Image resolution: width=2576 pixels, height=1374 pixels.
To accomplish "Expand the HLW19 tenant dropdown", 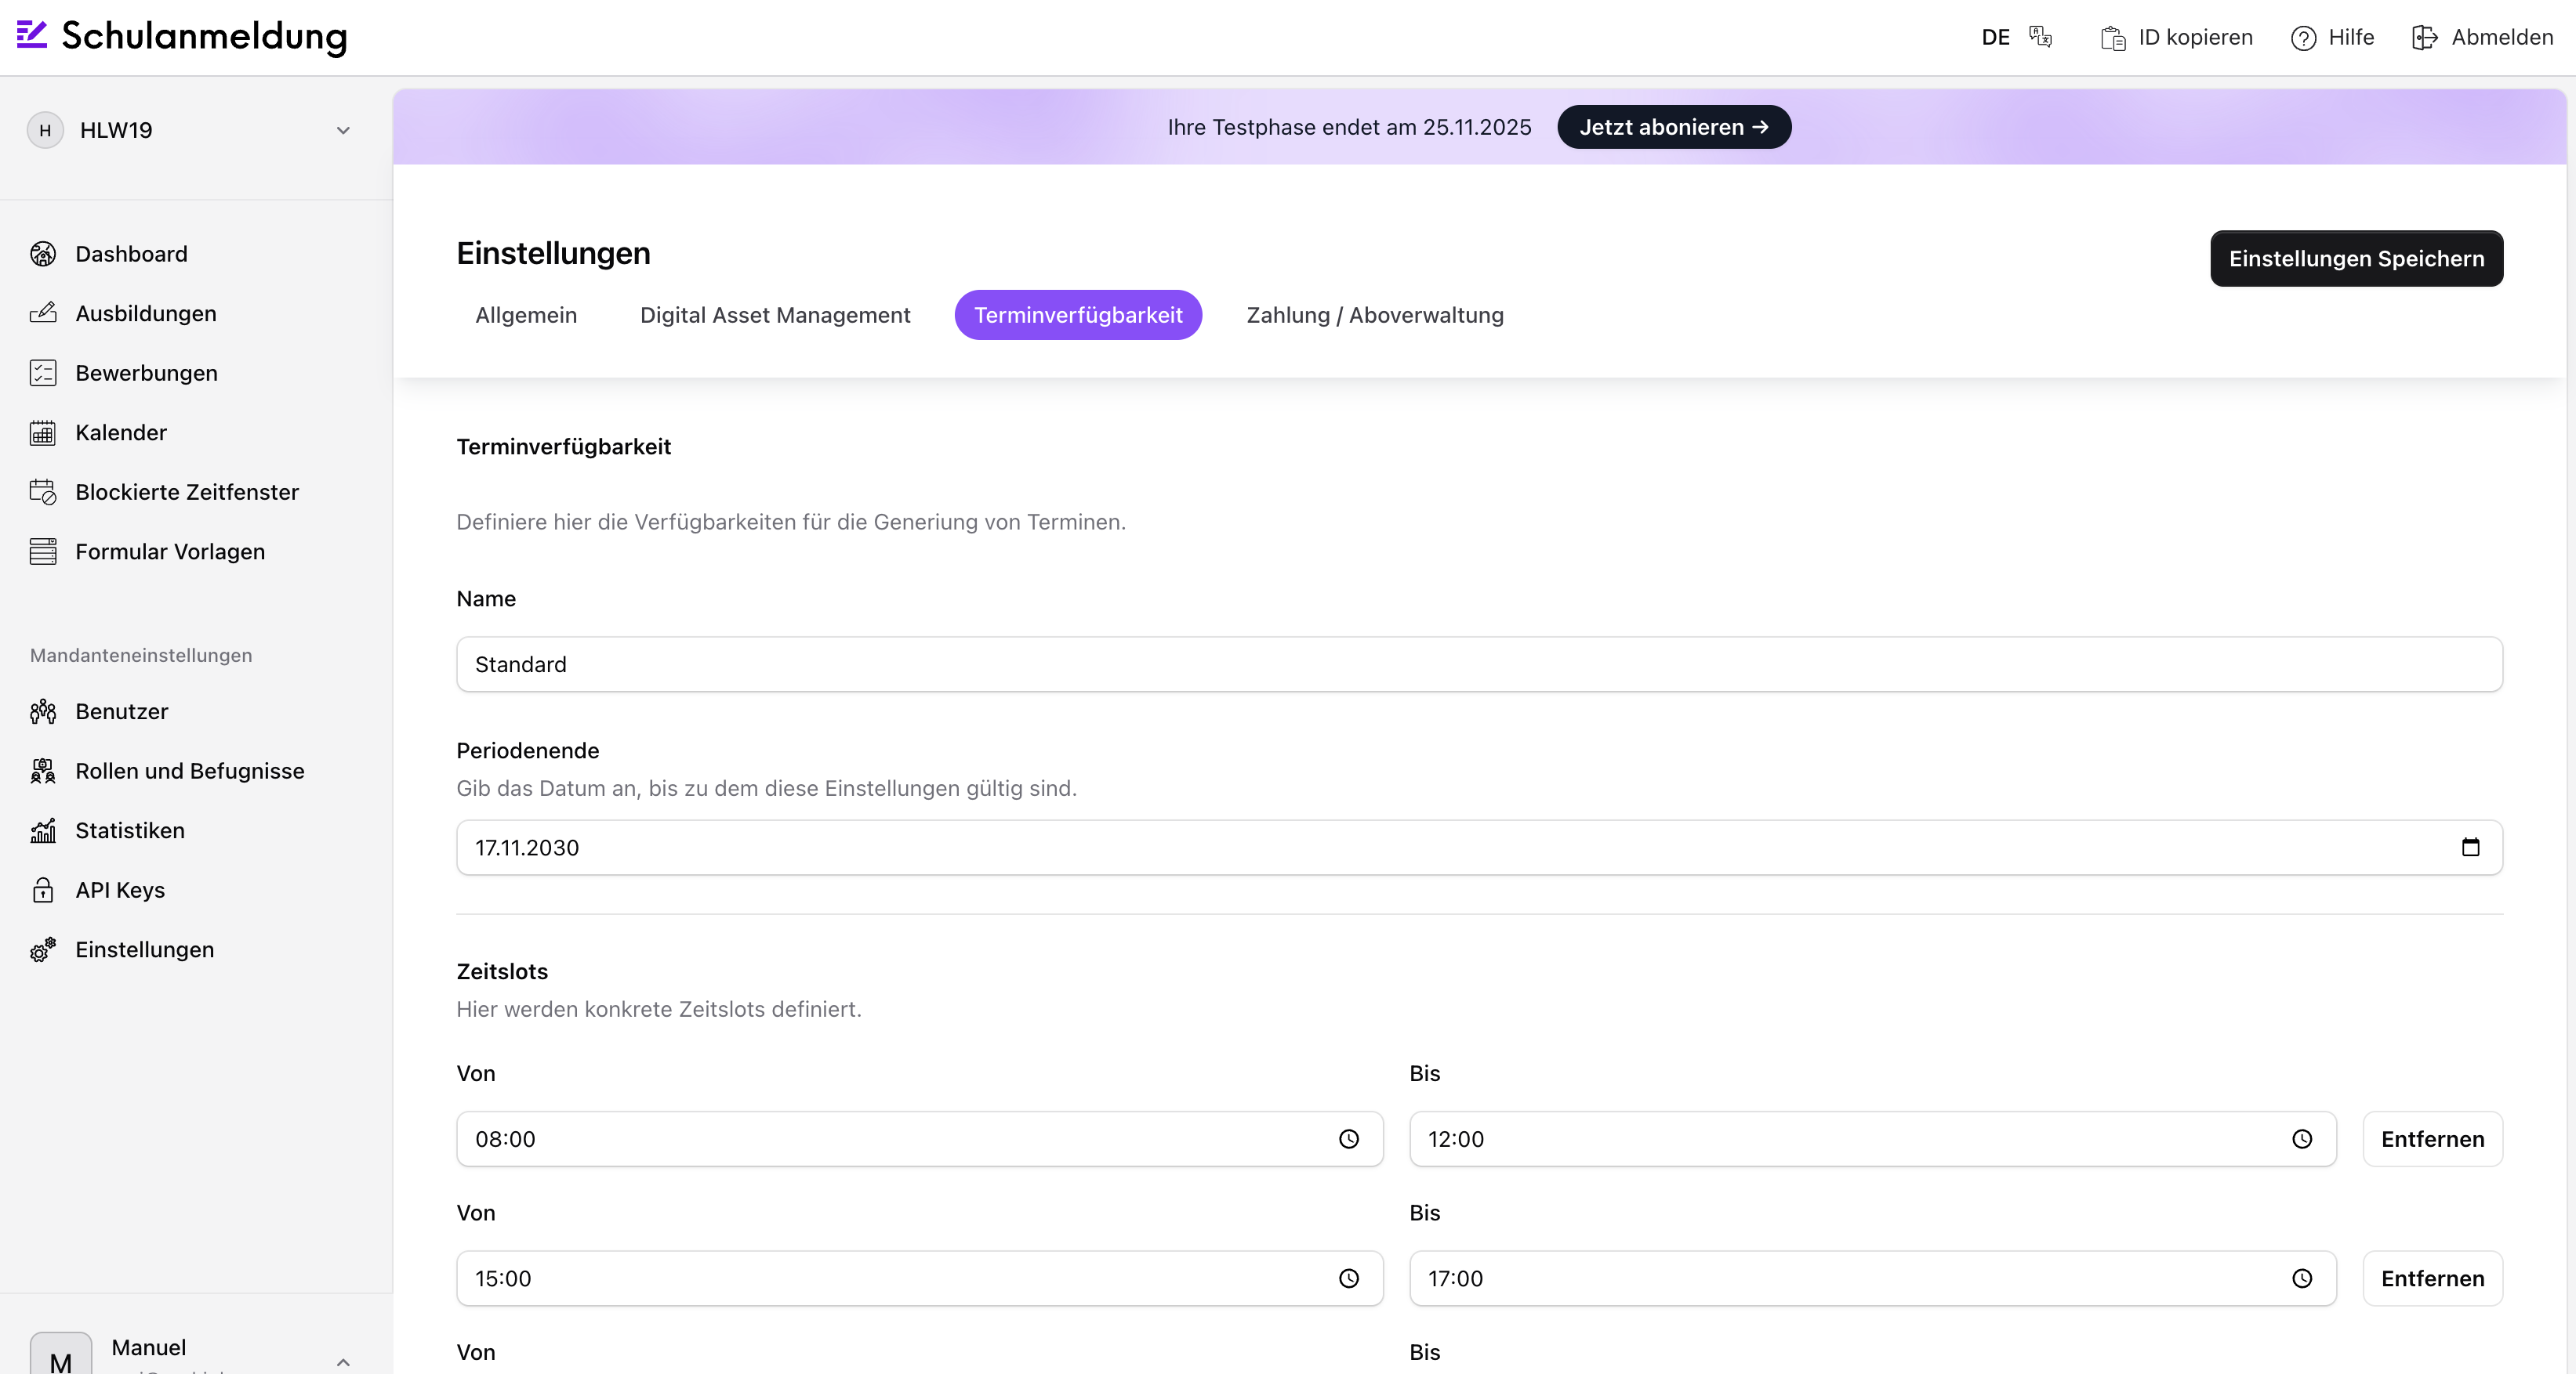I will coord(343,130).
